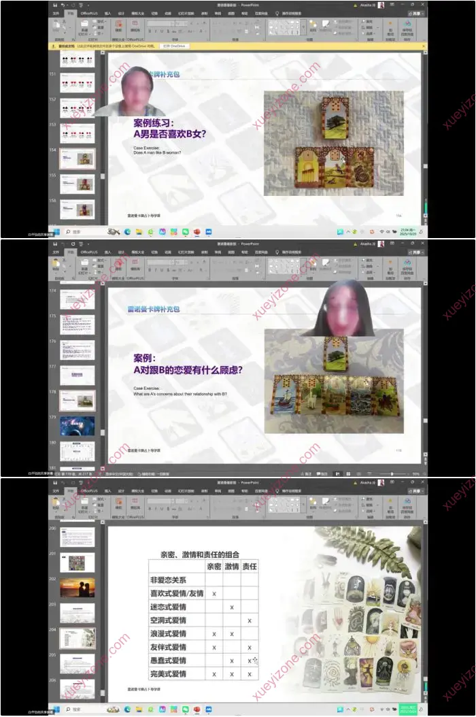The image size is (476, 717).
Task: Open font name box in slide 154 window
Action: click(160, 23)
